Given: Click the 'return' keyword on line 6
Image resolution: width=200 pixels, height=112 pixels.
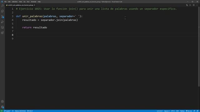Looking at the screenshot, I should pos(27,27).
